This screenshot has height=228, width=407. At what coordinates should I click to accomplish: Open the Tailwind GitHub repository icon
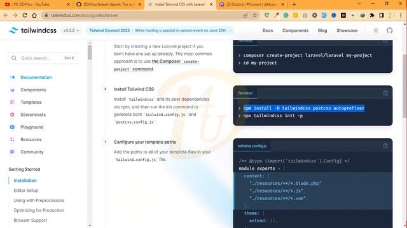(389, 30)
